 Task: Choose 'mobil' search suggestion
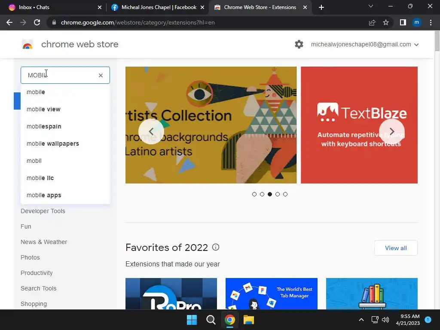click(x=65, y=161)
